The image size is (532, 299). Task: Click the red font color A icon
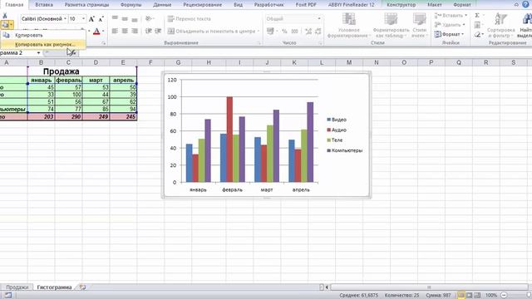pyautogui.click(x=96, y=32)
